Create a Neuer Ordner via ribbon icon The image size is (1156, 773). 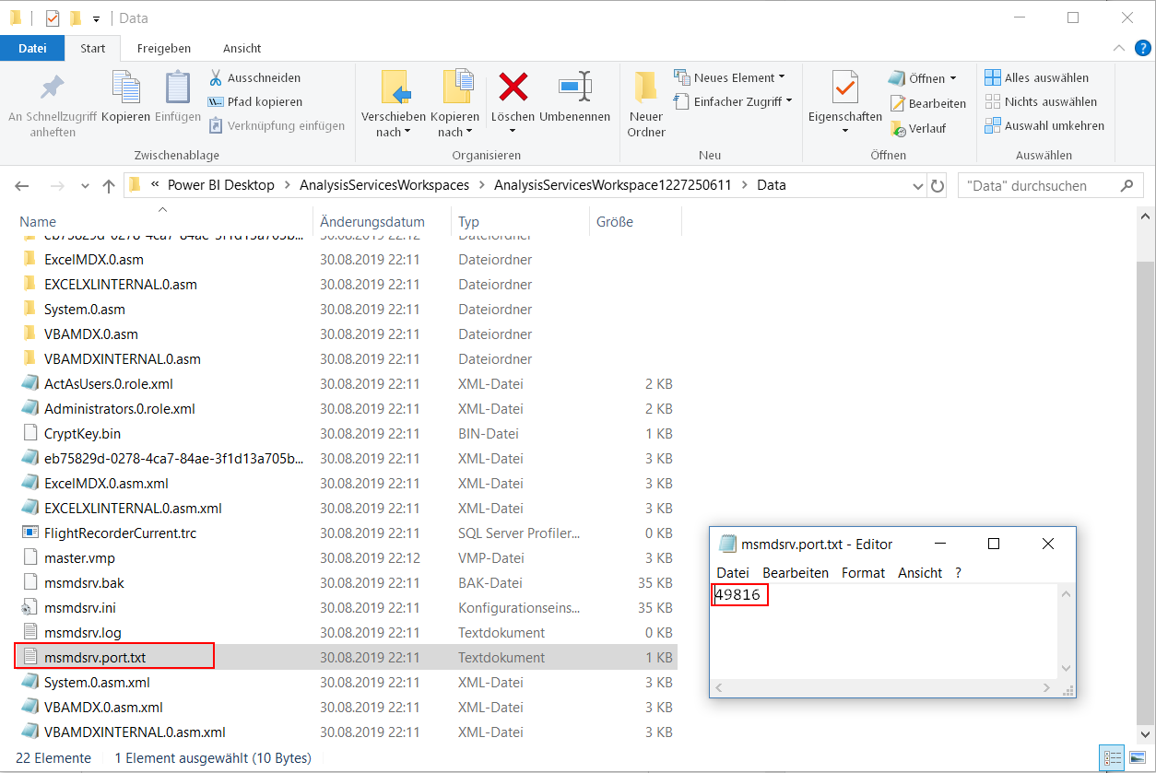646,87
